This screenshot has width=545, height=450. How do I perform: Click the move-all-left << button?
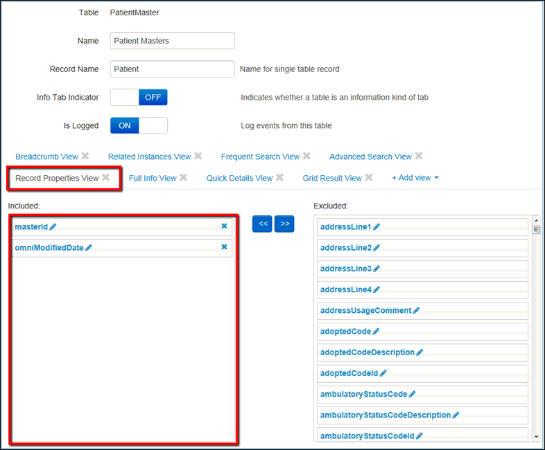[x=262, y=224]
